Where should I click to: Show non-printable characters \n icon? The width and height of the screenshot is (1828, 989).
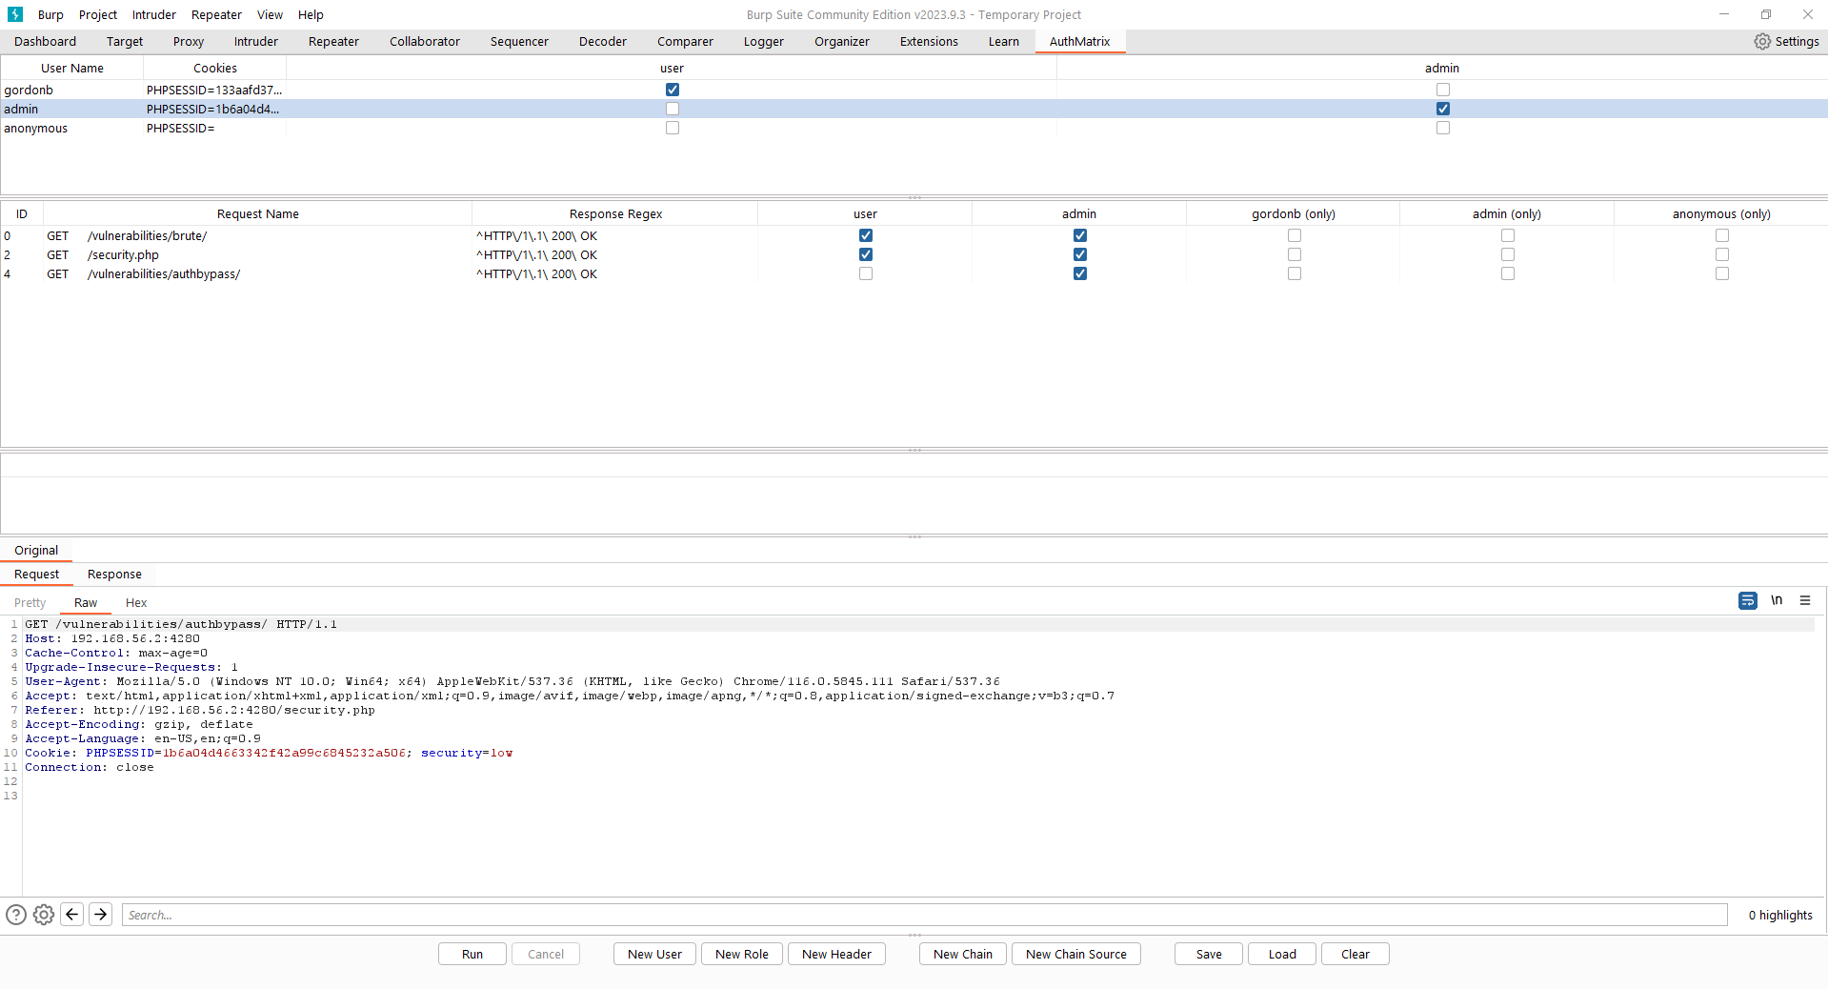[x=1777, y=600]
